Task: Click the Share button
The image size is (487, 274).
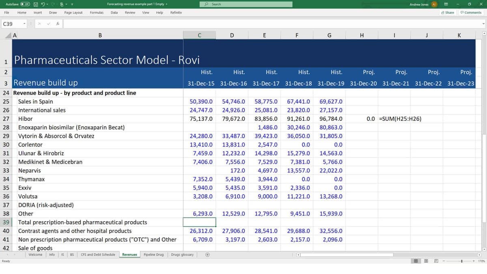Action: (448, 13)
